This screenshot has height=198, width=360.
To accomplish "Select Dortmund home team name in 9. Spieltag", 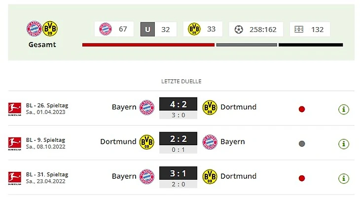I will click(x=118, y=141).
